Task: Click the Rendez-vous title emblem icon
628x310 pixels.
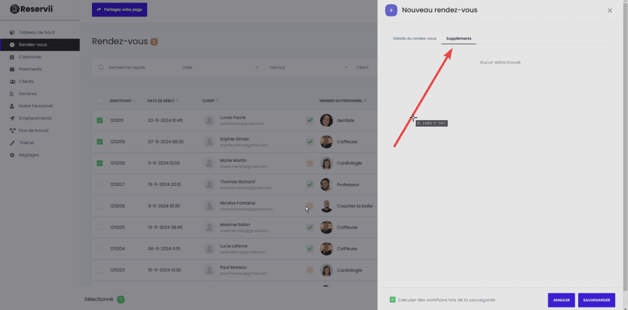Action: (x=154, y=42)
